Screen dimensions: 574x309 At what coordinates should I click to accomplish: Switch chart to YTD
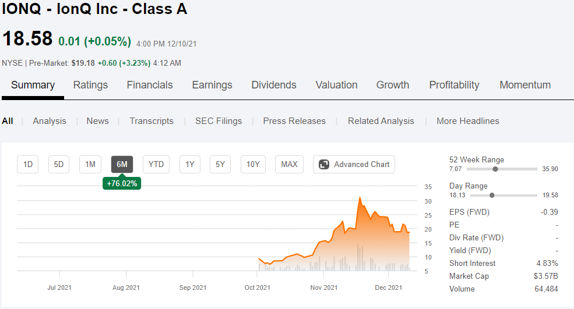(x=156, y=165)
